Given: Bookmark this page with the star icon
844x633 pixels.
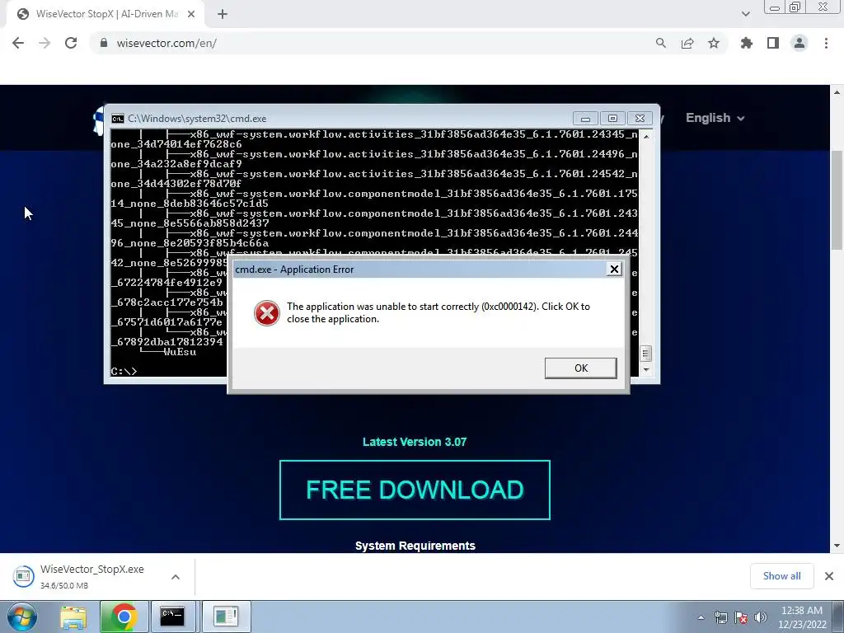Looking at the screenshot, I should tap(714, 43).
